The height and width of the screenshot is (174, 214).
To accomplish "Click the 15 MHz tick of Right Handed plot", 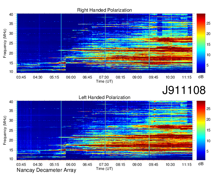I will [x=11, y=63].
